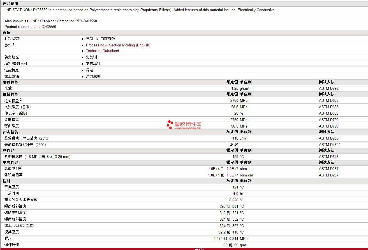Click the ASTM D792 test method

[329, 88]
